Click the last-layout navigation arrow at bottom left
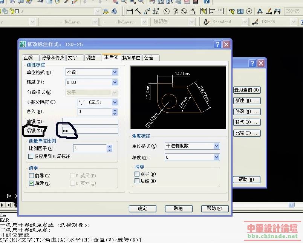 (x=9, y=205)
